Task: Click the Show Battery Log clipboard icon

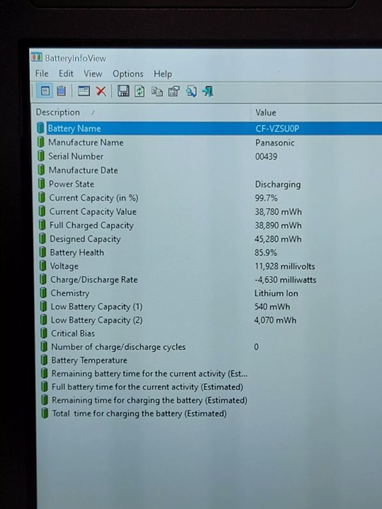Action: pyautogui.click(x=61, y=91)
